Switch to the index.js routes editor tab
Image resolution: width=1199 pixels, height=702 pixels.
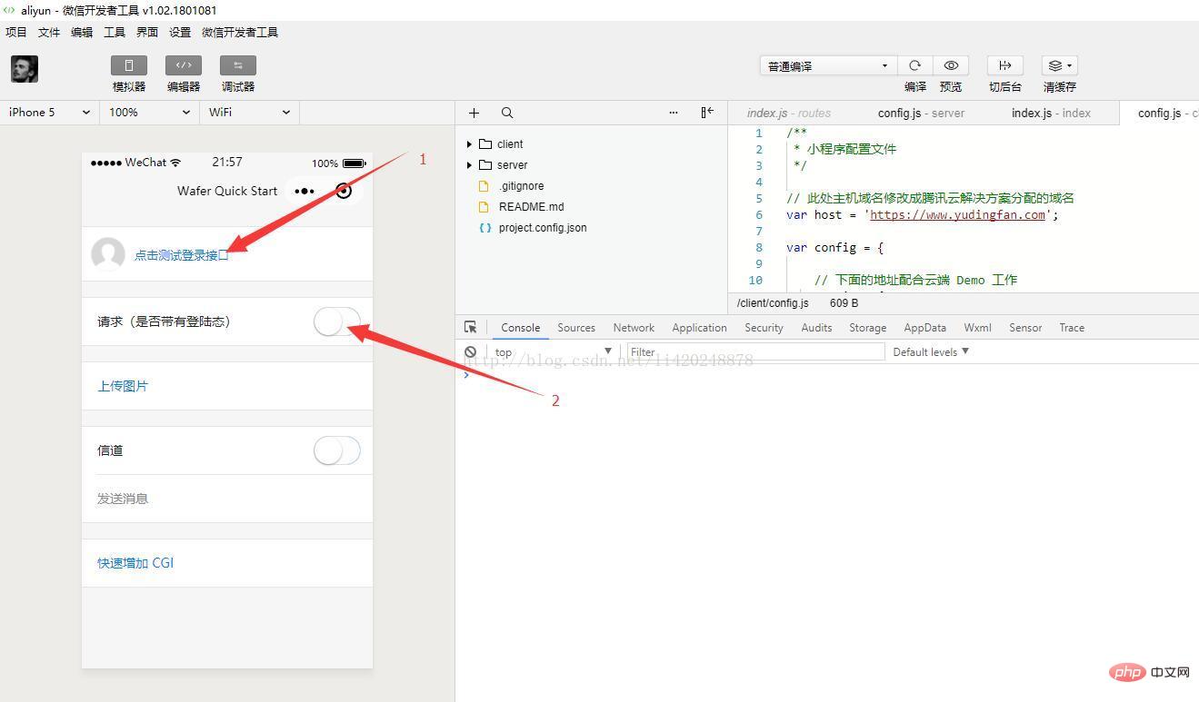(x=789, y=113)
